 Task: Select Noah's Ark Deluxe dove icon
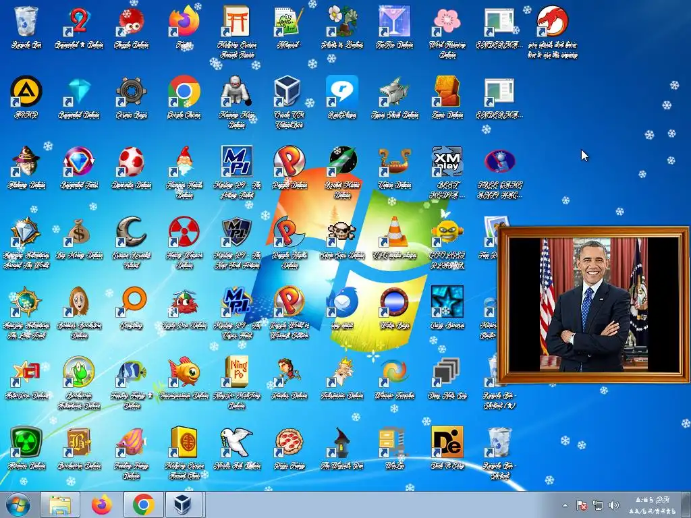pos(237,442)
